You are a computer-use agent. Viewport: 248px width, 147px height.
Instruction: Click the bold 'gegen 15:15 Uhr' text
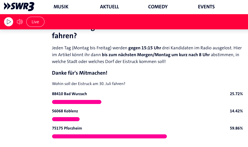click(145, 48)
